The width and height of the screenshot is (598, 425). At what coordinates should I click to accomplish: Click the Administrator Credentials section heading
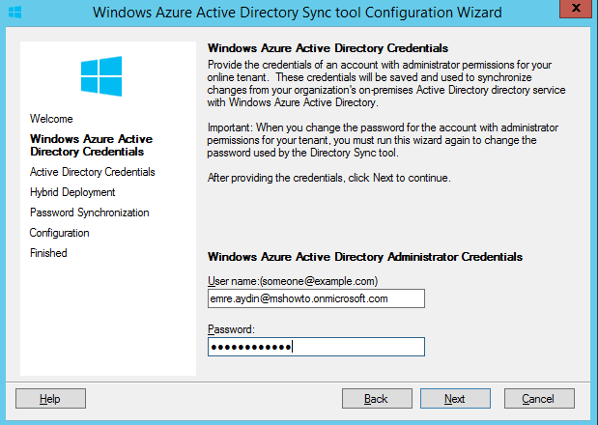(x=365, y=257)
